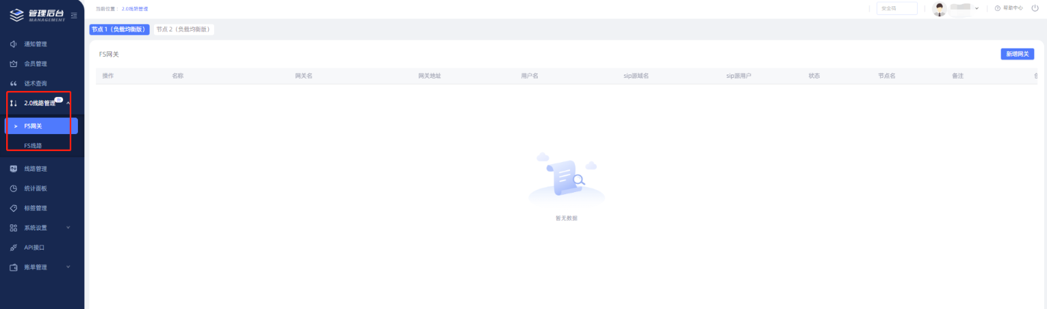Click the API接口 plug icon

(x=13, y=247)
